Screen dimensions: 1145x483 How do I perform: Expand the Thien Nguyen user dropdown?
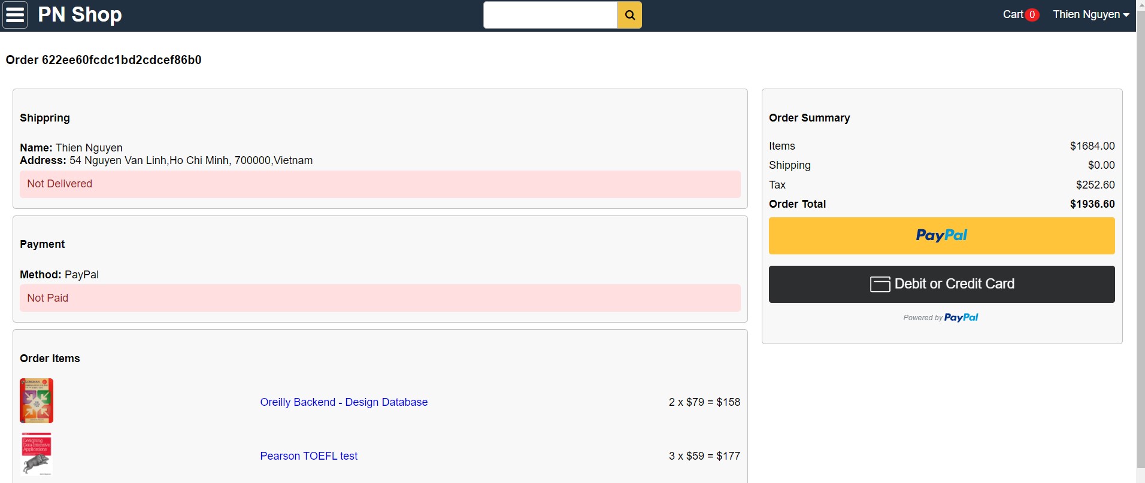(x=1091, y=14)
